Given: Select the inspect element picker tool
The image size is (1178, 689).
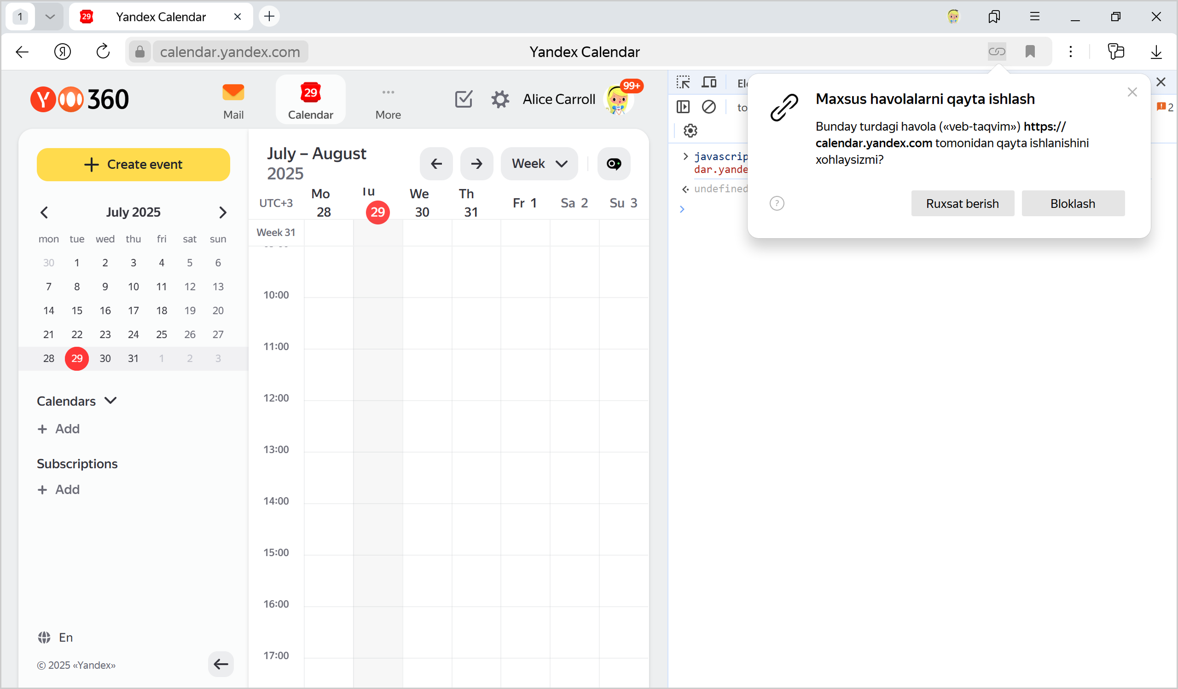Looking at the screenshot, I should [x=683, y=83].
